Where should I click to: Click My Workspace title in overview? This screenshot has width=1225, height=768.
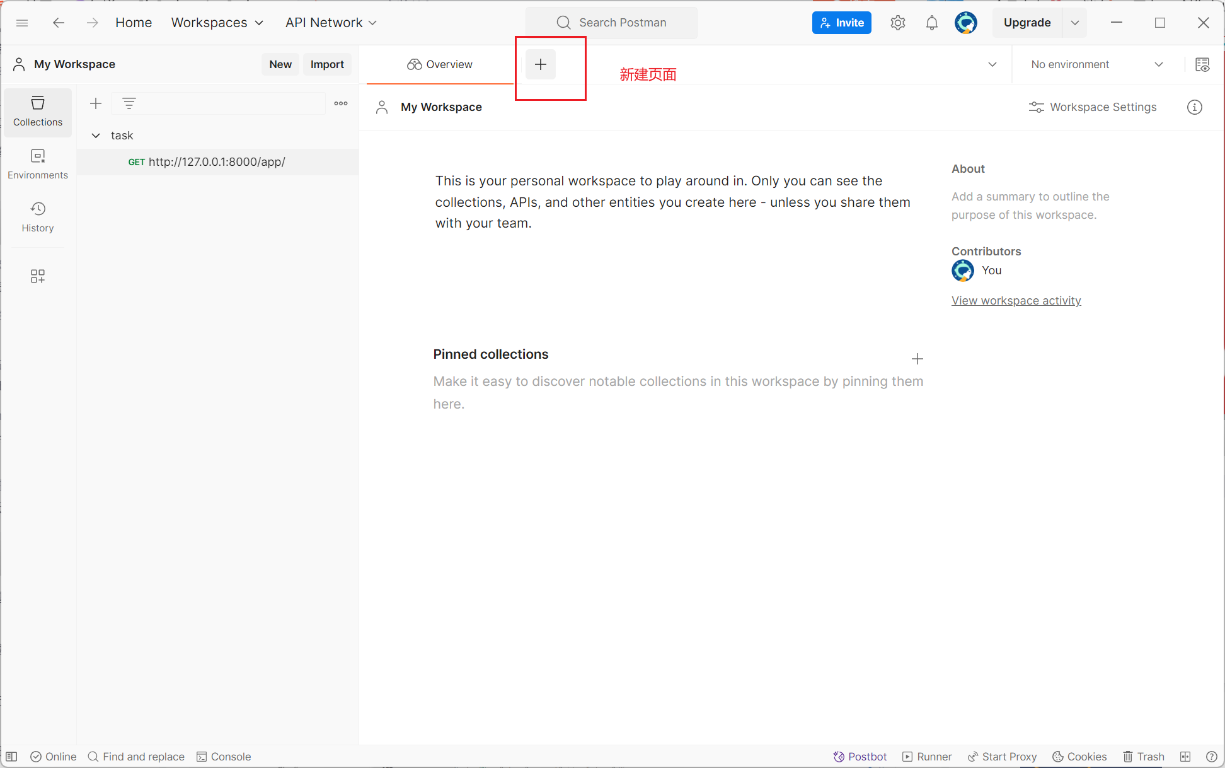(441, 107)
